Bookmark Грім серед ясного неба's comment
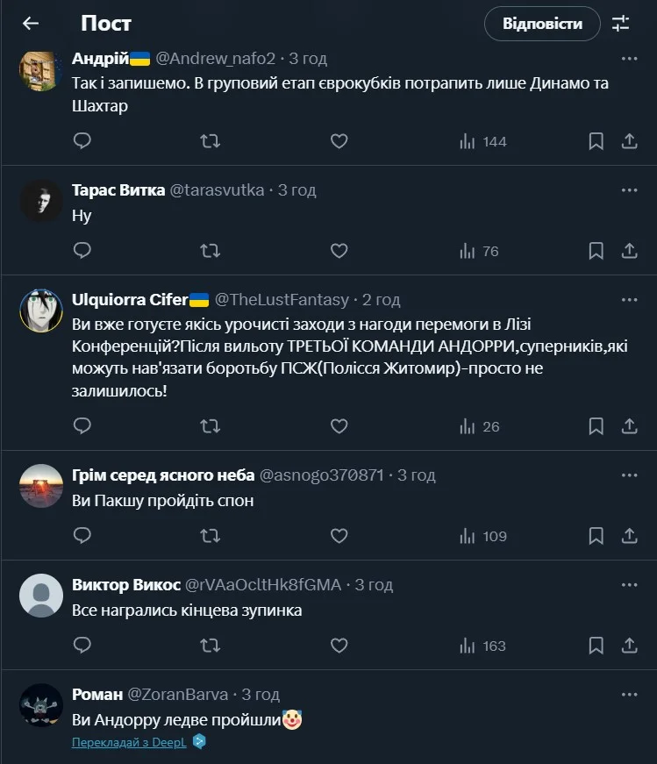 [x=596, y=536]
